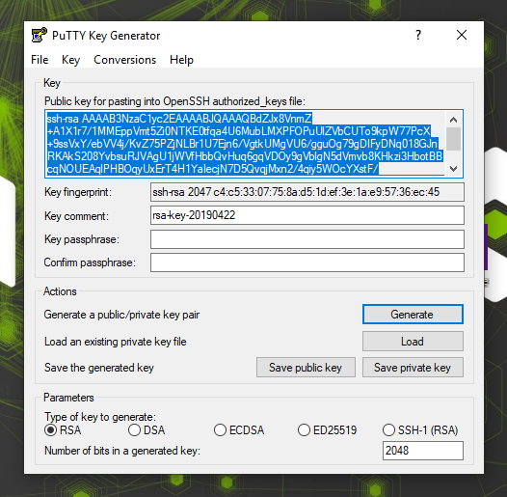
Task: Click the Generate button
Action: point(413,314)
